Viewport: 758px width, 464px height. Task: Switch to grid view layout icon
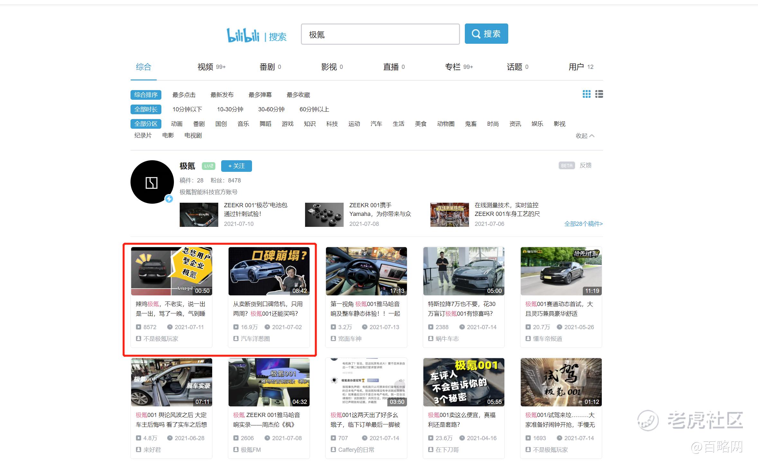[586, 94]
